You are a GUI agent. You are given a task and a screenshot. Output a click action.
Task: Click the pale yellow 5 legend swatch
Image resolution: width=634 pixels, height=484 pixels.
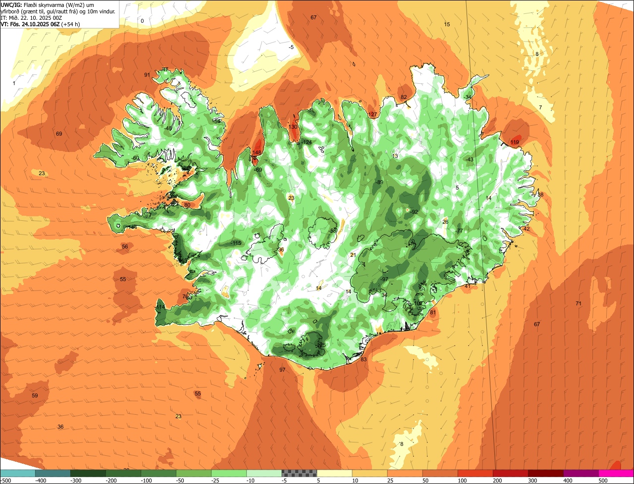click(334, 473)
